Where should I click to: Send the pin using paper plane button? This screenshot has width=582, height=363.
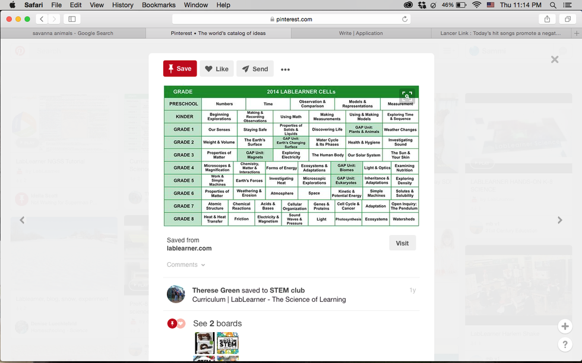[255, 69]
